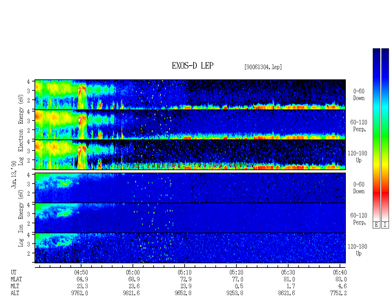
Task: Click the I label under the color bar
Action: (x=385, y=225)
